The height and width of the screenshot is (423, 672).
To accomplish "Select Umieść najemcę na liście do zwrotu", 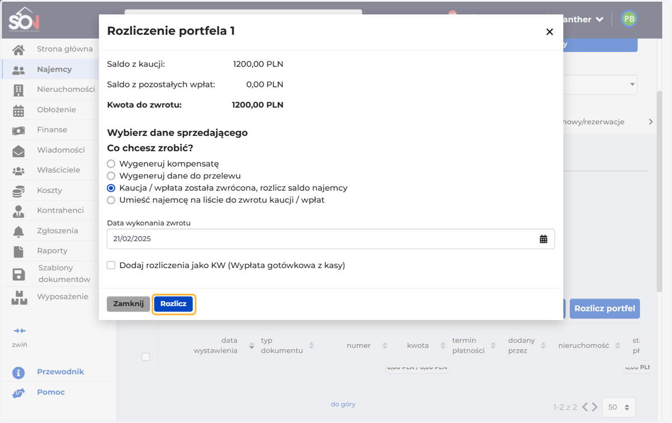I will (111, 200).
